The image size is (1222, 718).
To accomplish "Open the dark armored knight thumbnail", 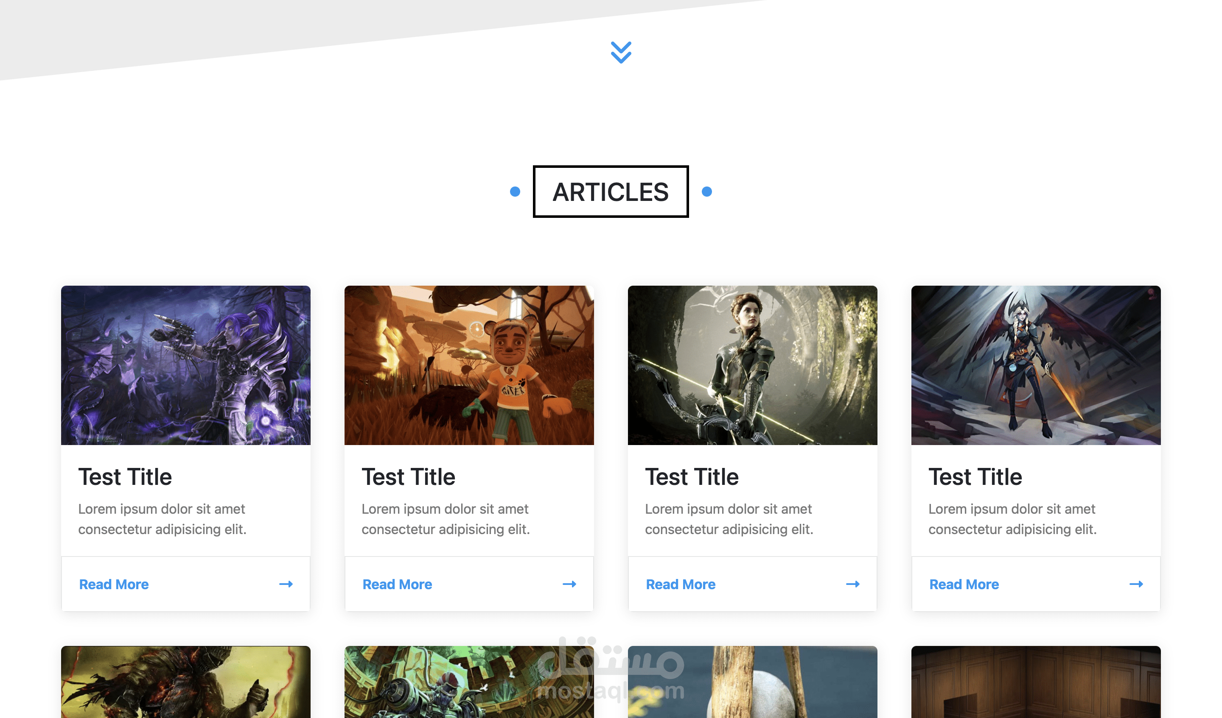I will point(186,683).
